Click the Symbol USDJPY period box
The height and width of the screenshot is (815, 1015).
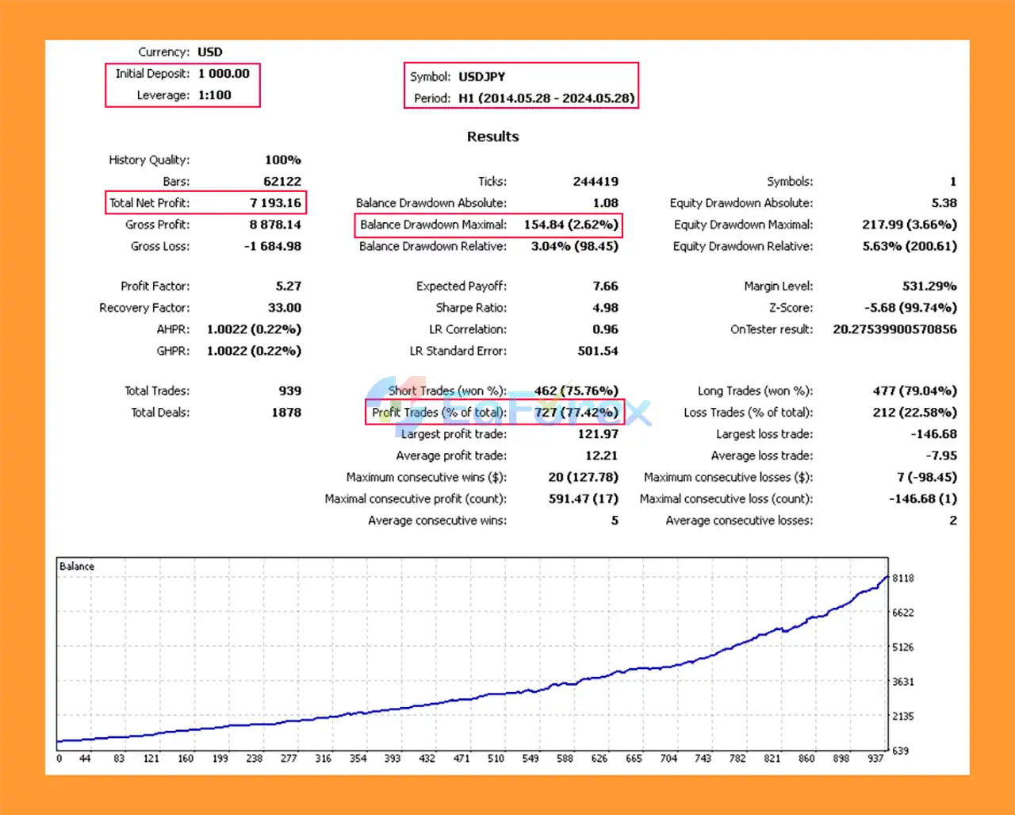click(x=521, y=86)
